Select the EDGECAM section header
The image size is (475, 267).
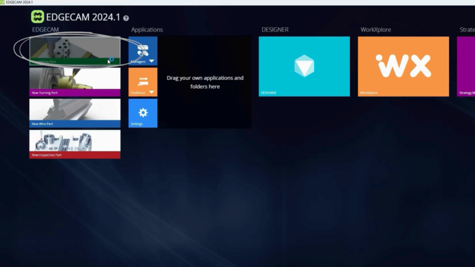[45, 30]
